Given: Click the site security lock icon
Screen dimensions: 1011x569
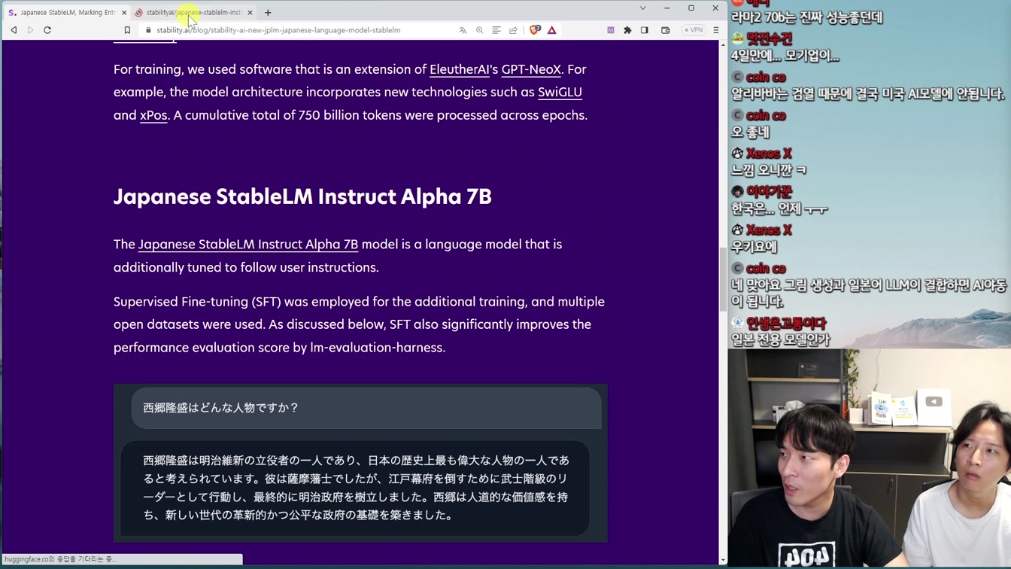Looking at the screenshot, I should pyautogui.click(x=148, y=30).
